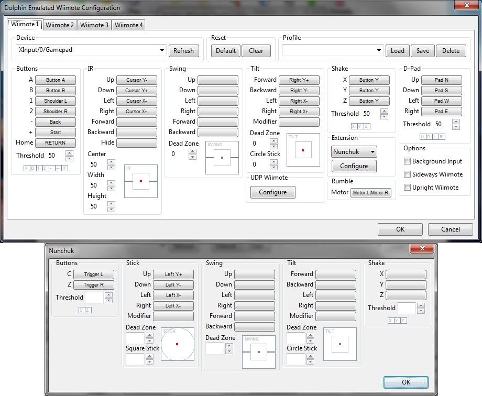Increase the IR Height value

(x=111, y=204)
